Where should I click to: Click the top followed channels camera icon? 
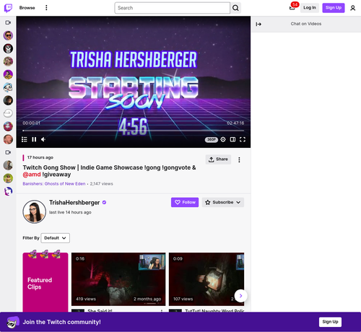click(8, 22)
